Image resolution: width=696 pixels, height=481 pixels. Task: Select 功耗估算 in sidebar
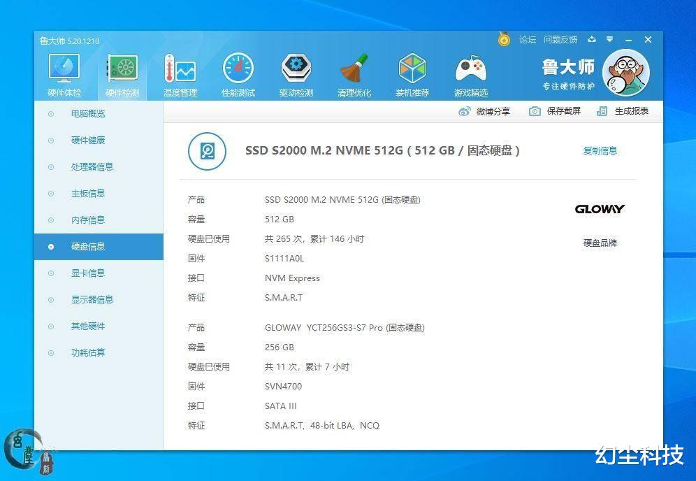(x=99, y=352)
